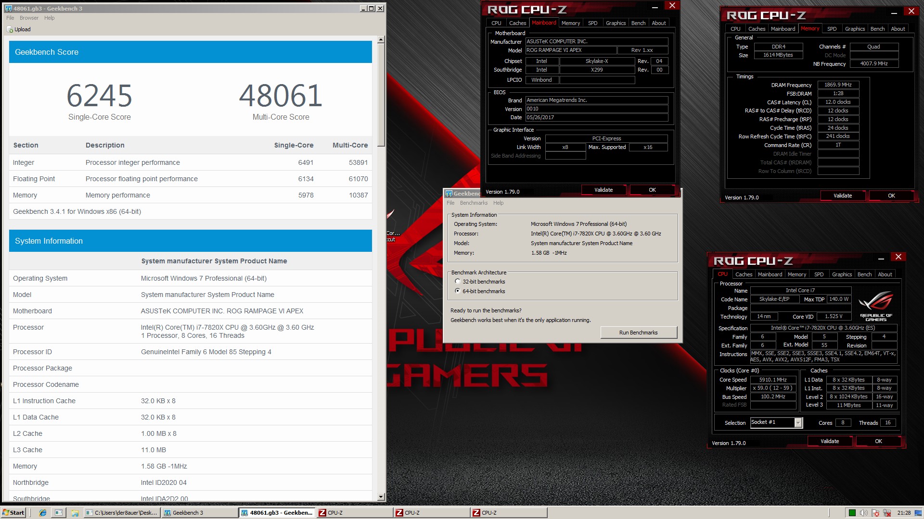924x519 pixels.
Task: Open the Socket #1 selection dropdown
Action: pos(798,423)
